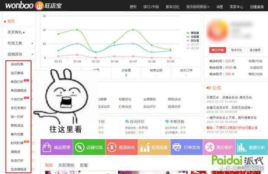268x174 pixels.
Task: Select the circle beside 满就送 in the sidebar
Action: click(x=33, y=152)
